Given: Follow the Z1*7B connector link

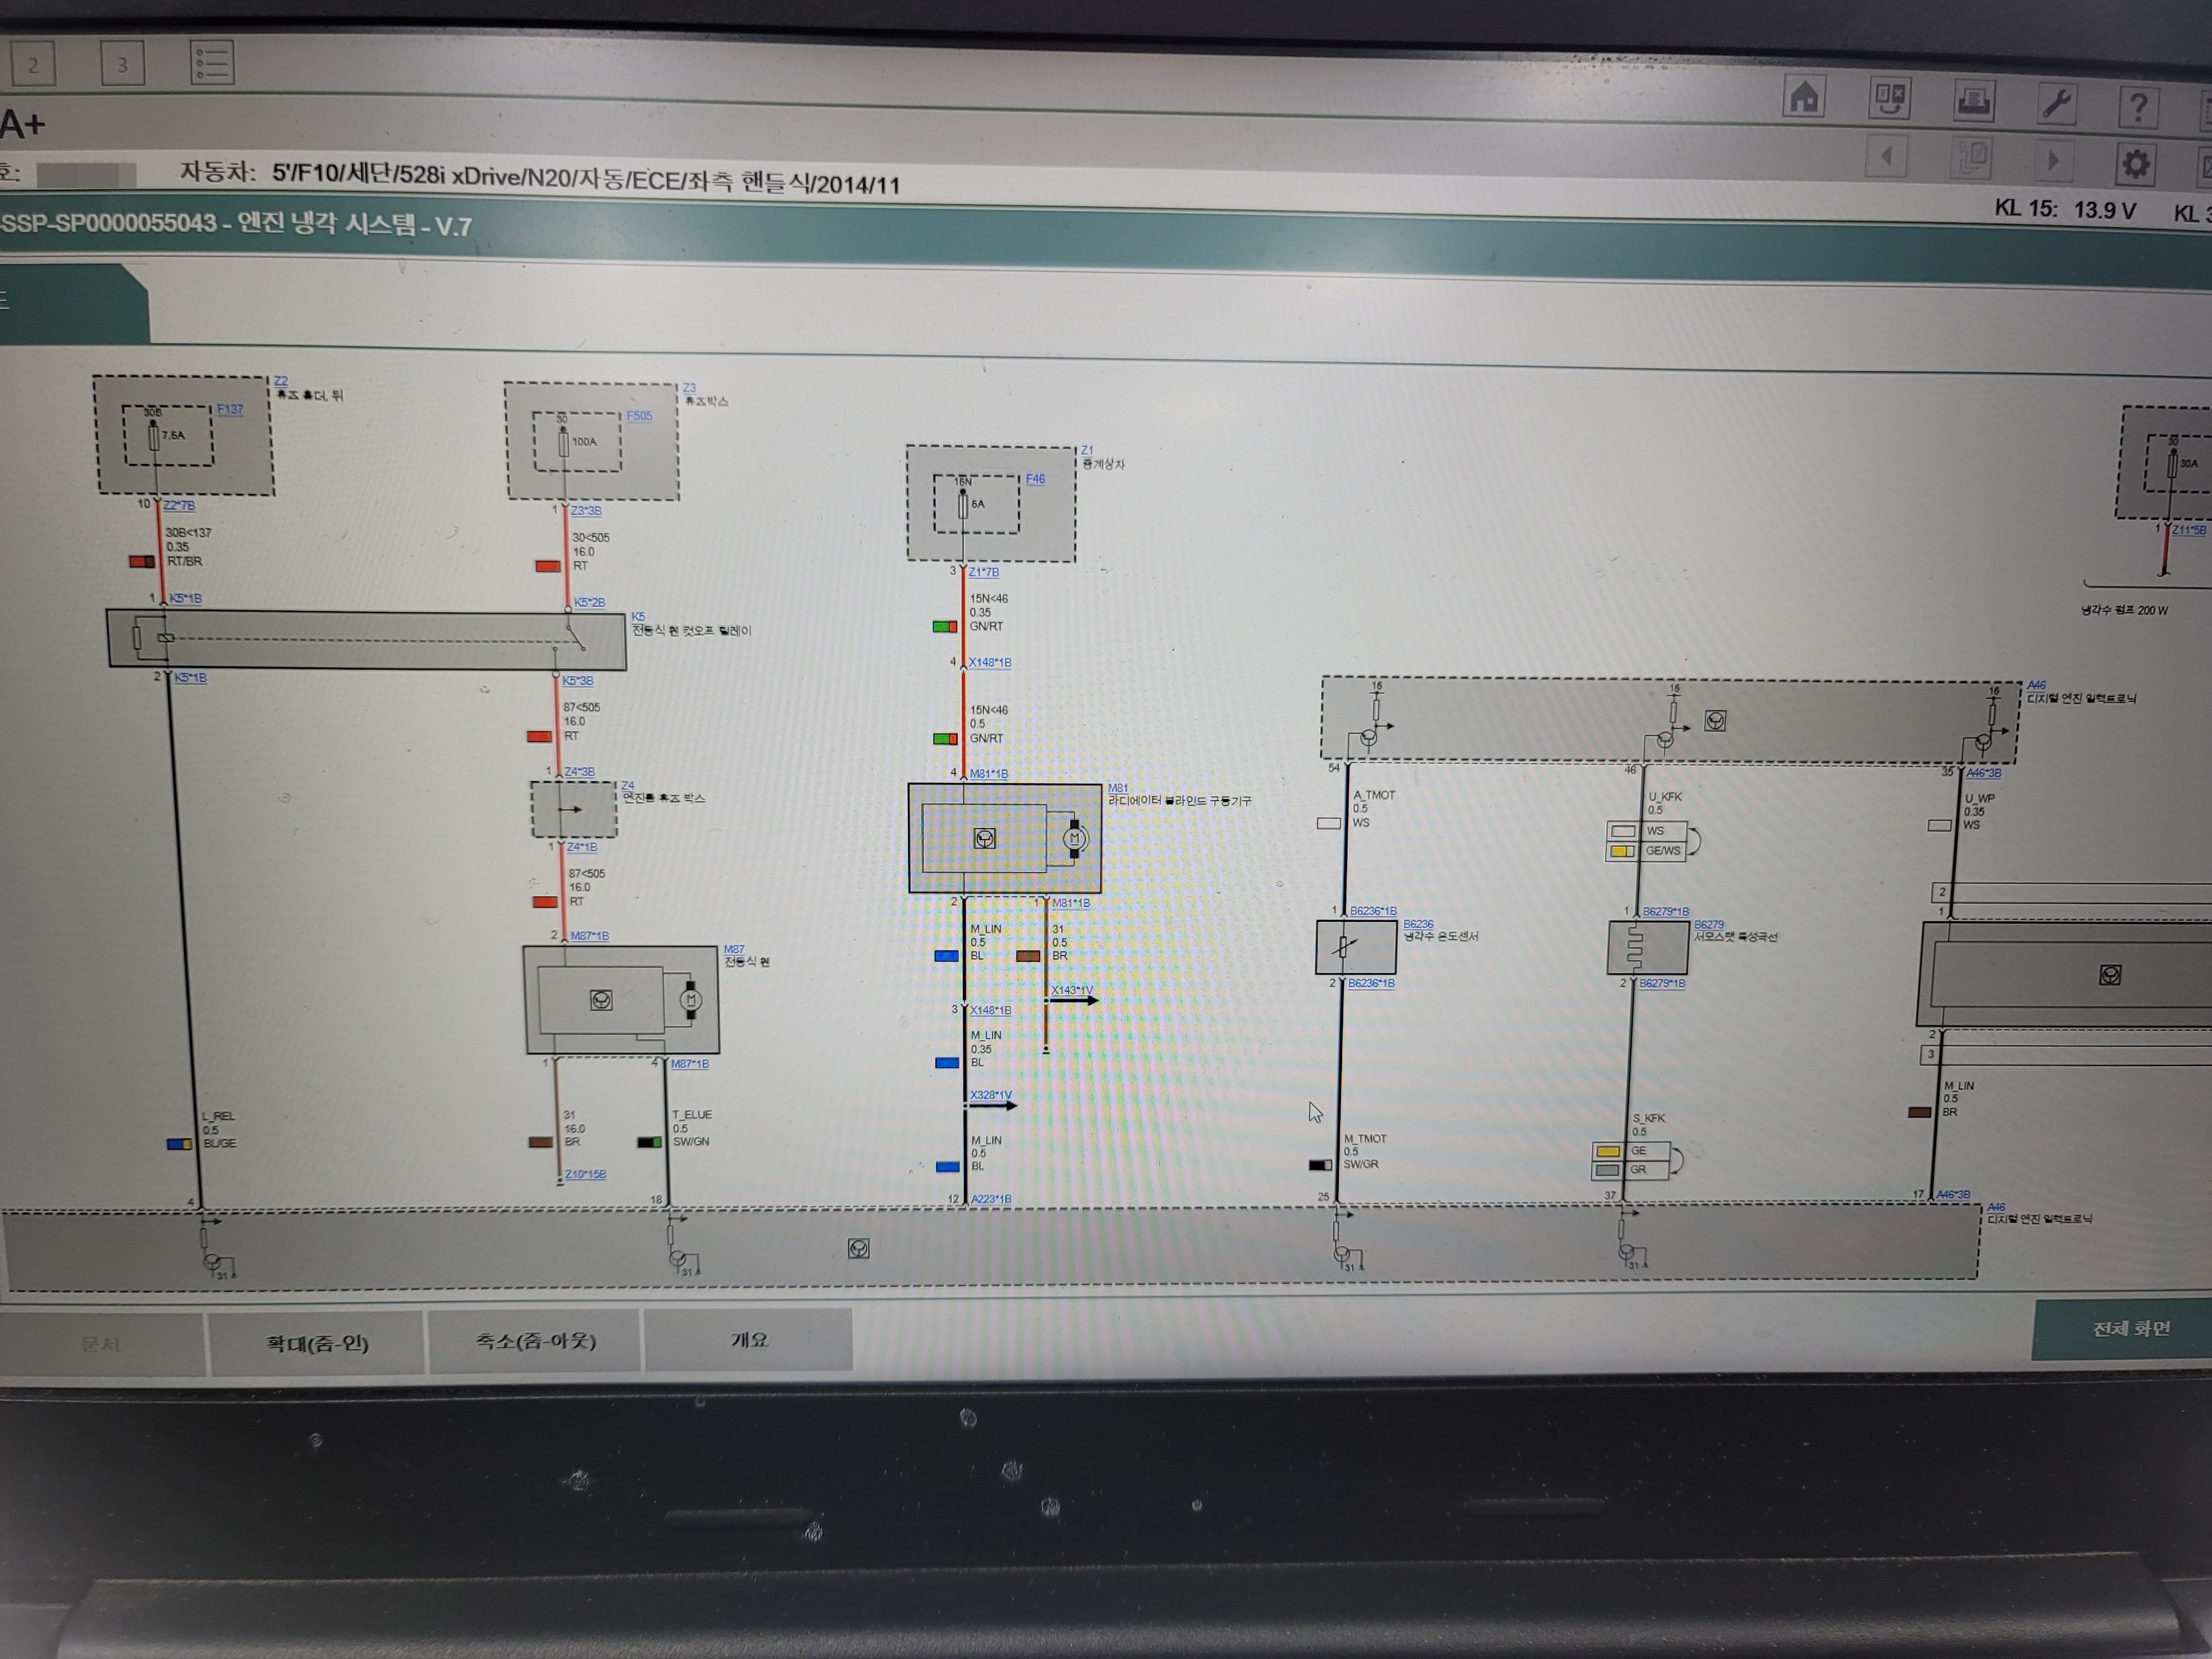Looking at the screenshot, I should click(983, 573).
